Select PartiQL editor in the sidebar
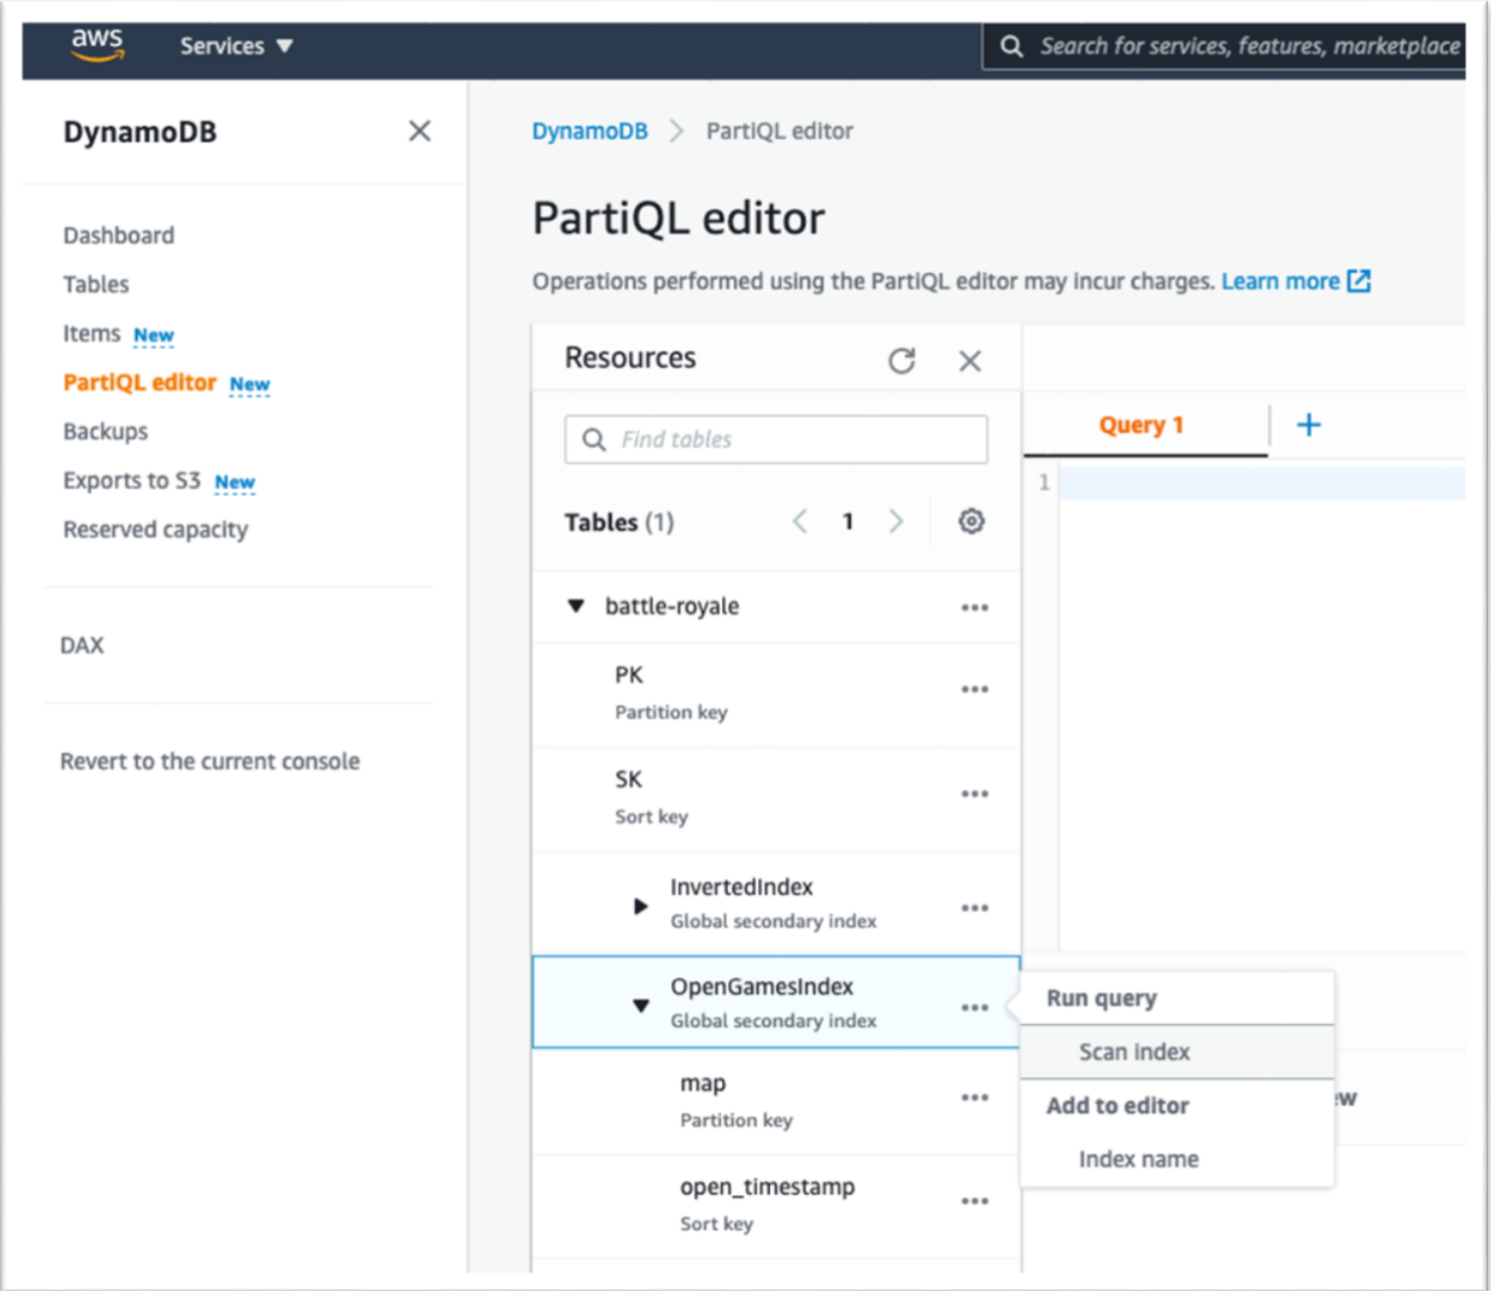 (x=139, y=382)
